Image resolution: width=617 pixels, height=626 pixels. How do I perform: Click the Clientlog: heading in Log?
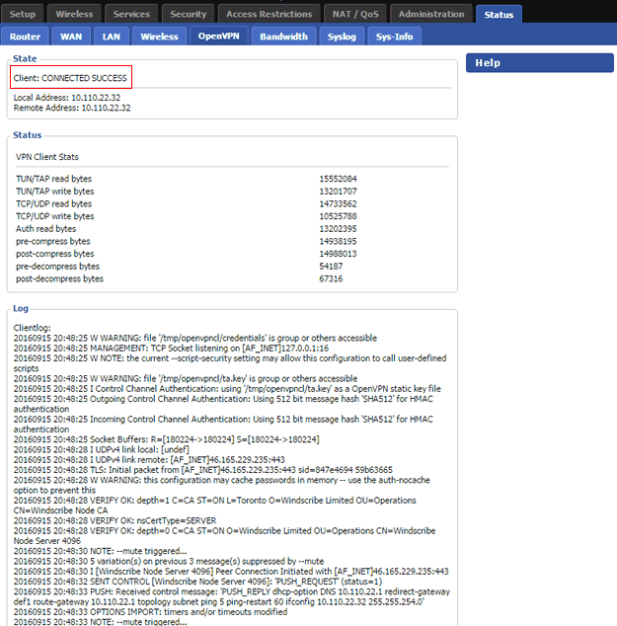coord(33,328)
